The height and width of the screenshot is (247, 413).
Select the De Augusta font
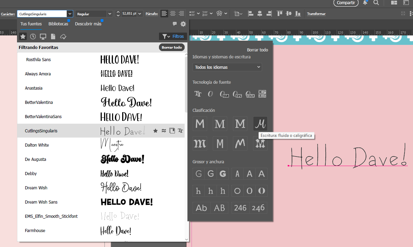coord(101,159)
